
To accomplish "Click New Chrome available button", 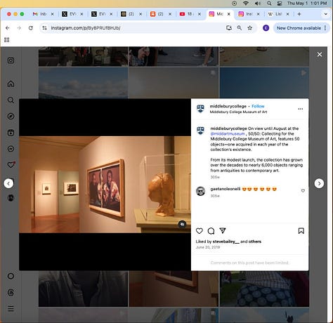I will [299, 28].
